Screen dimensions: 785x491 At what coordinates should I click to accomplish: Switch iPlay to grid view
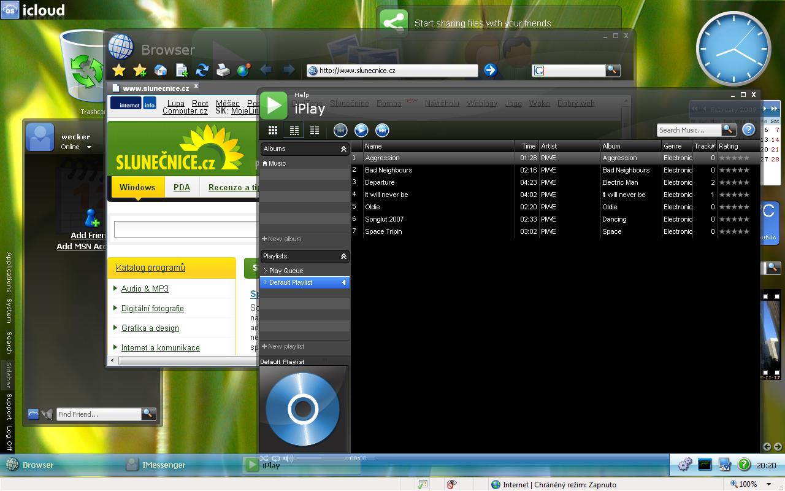coord(273,130)
